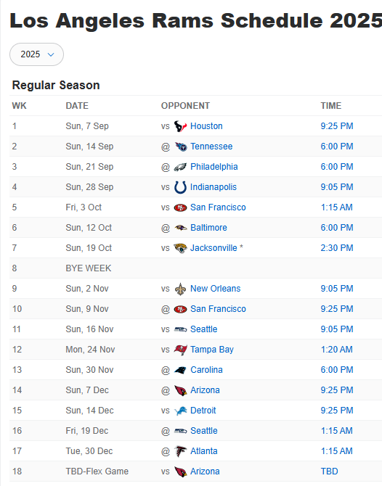Click the TBD time link for week 18
382x486 pixels.
pos(329,471)
